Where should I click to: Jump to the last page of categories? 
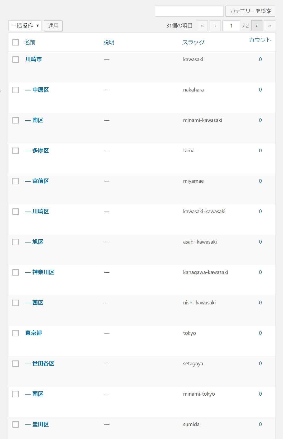coord(269,26)
